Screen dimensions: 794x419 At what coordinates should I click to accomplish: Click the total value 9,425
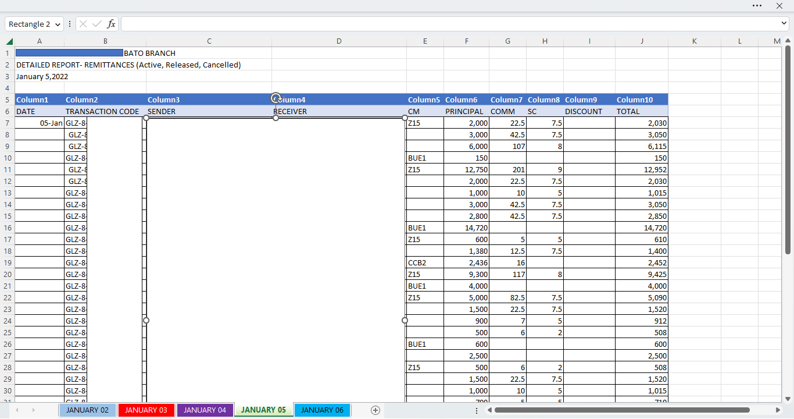tap(642, 274)
